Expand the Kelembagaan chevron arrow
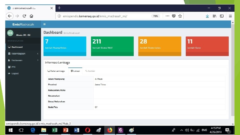The image size is (240, 135). pyautogui.click(x=38, y=53)
